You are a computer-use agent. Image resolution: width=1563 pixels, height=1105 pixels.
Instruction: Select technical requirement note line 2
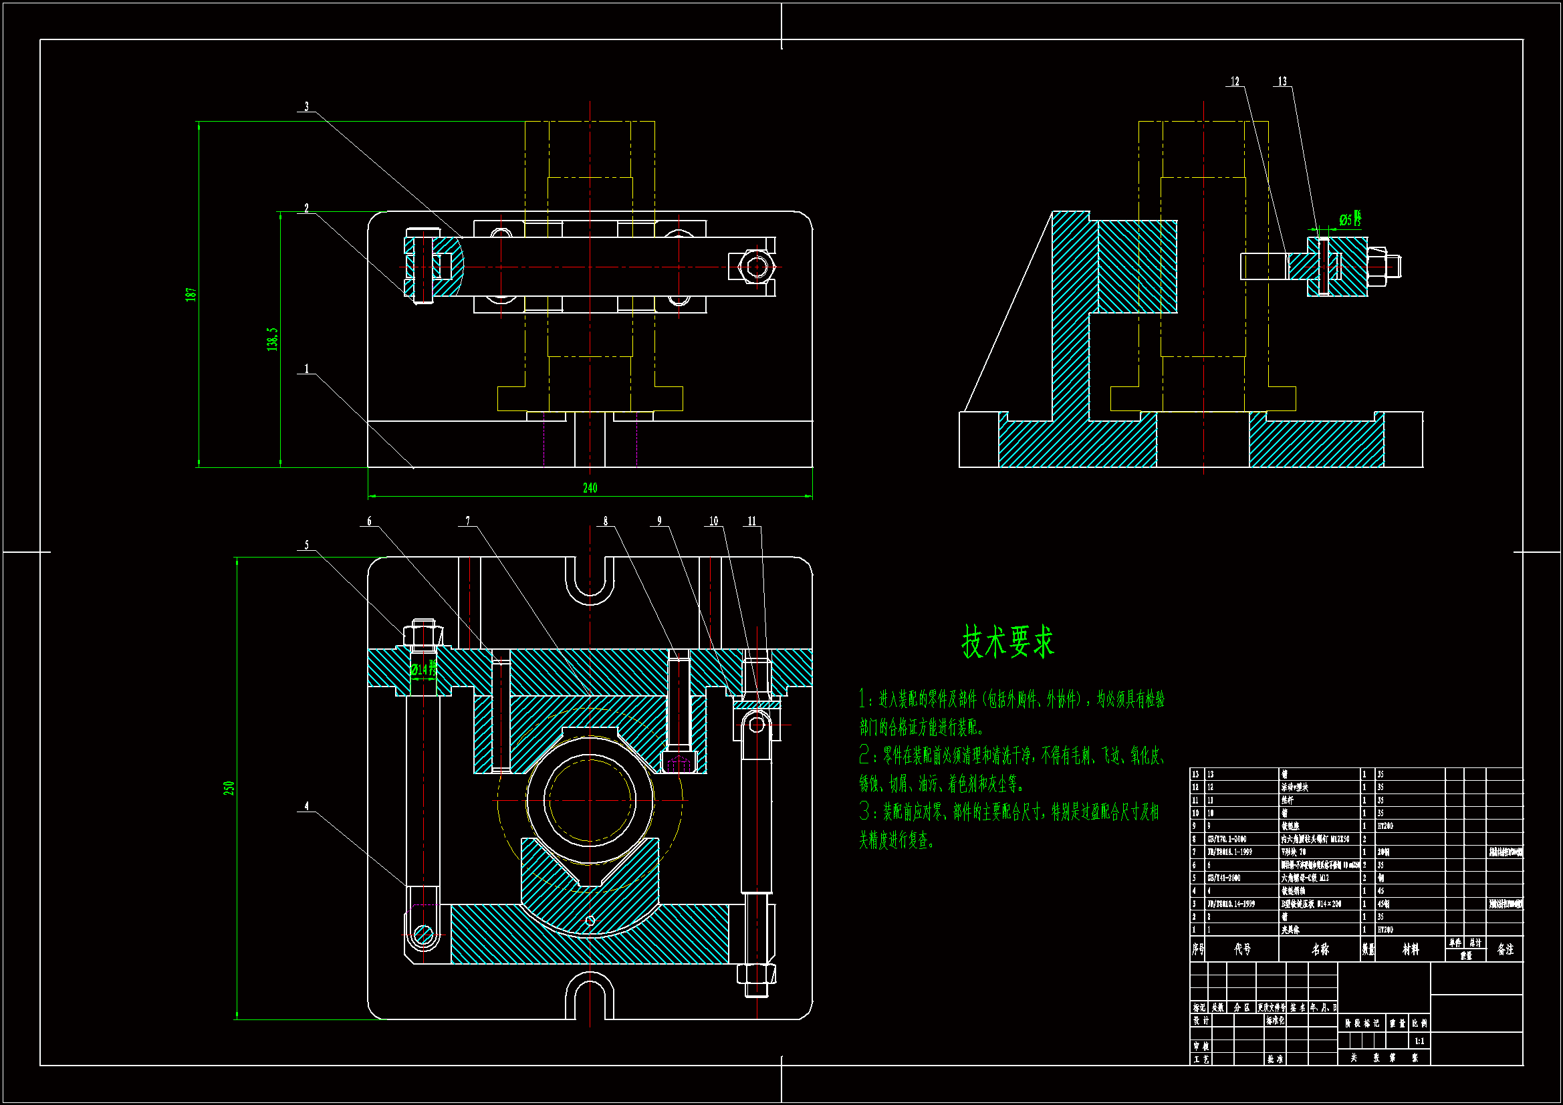[x=1013, y=756]
